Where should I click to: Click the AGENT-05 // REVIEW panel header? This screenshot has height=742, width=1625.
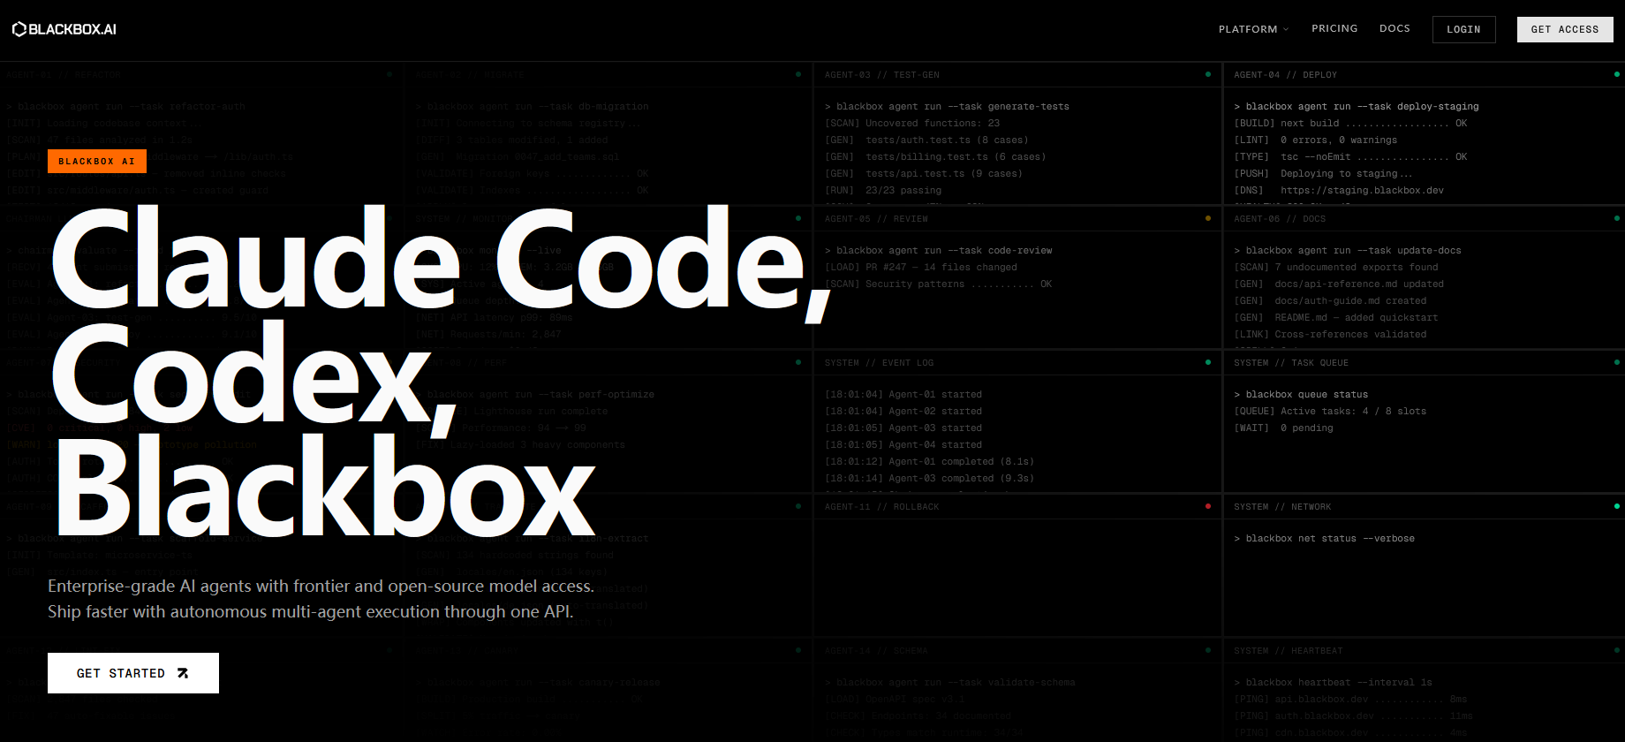click(x=876, y=219)
